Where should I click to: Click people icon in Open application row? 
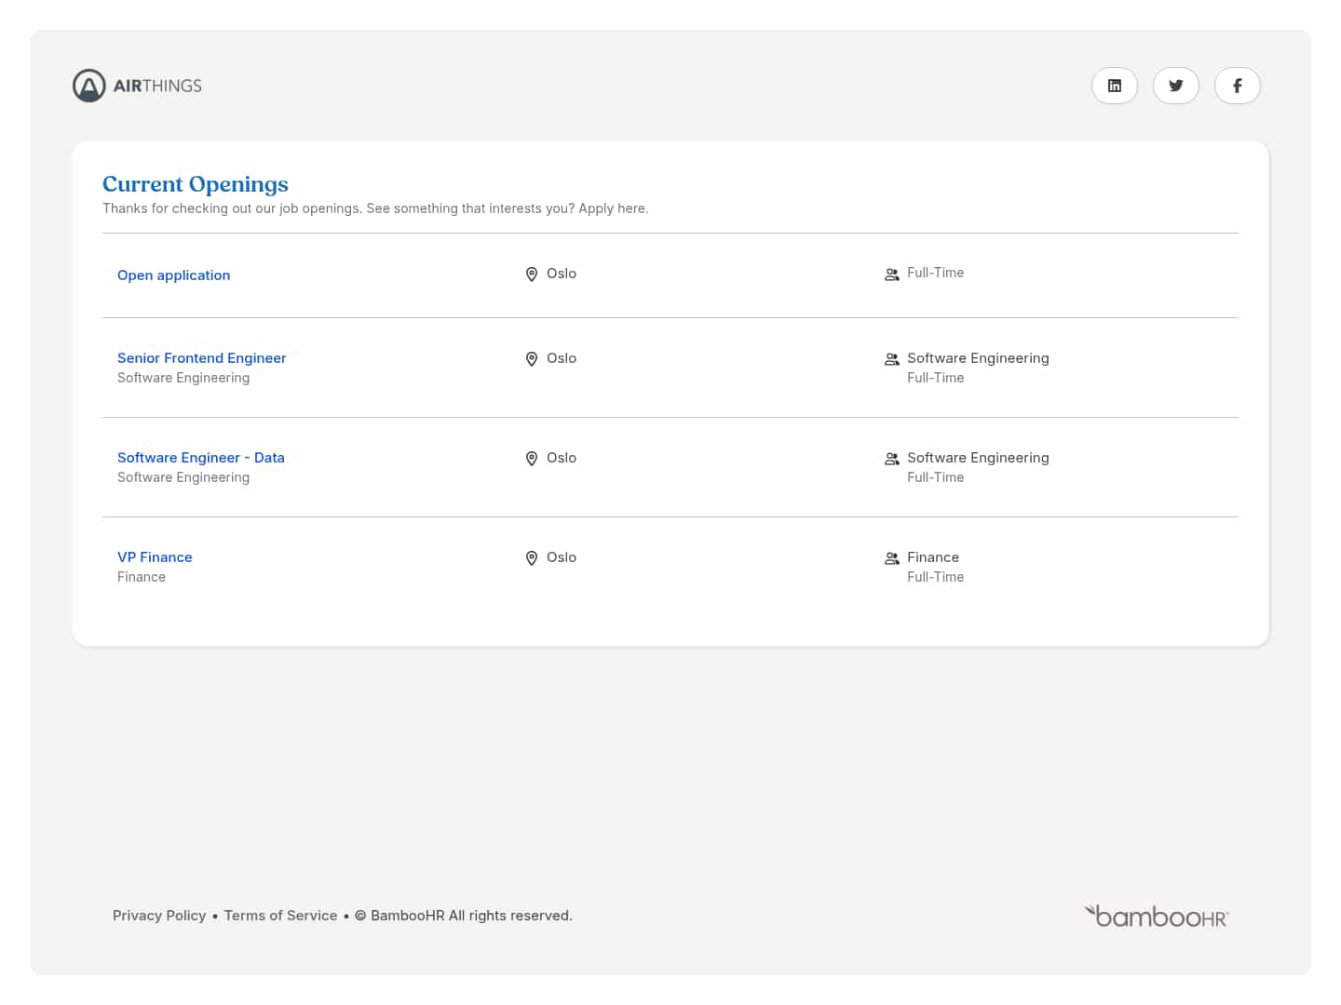tap(891, 275)
